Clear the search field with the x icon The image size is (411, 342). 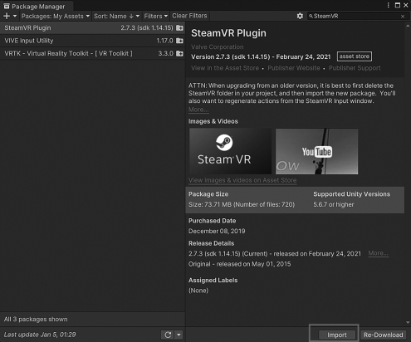coord(403,17)
